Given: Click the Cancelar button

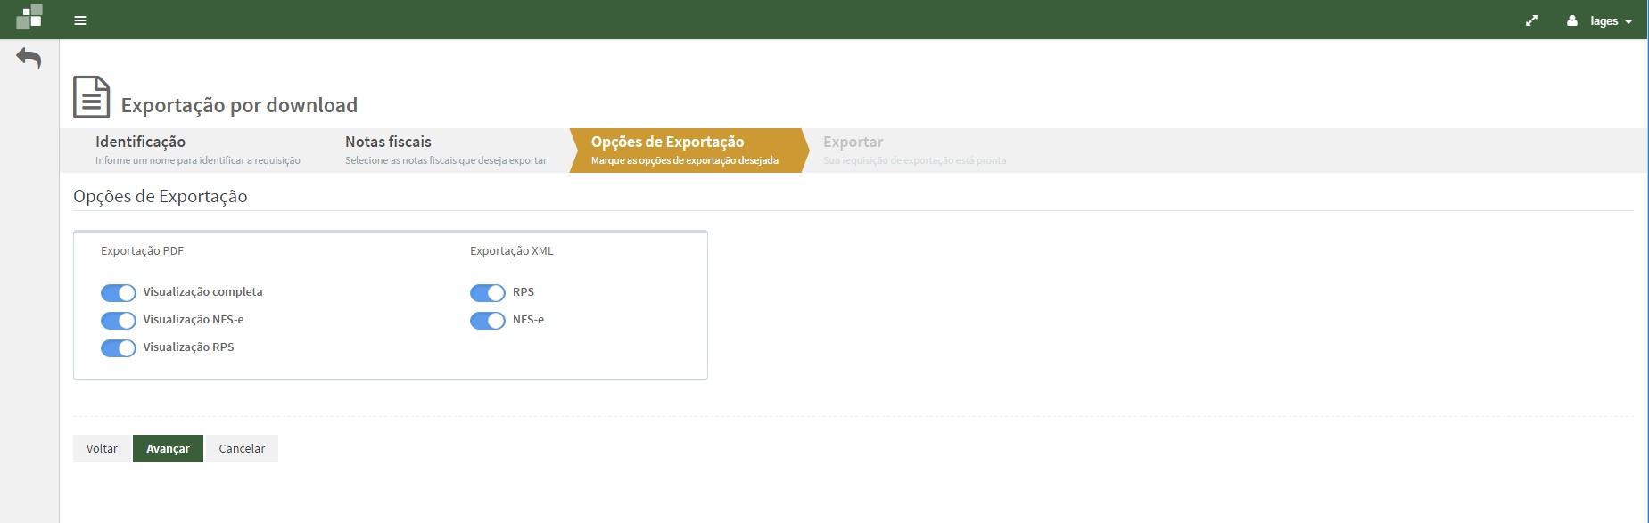Looking at the screenshot, I should pos(242,449).
